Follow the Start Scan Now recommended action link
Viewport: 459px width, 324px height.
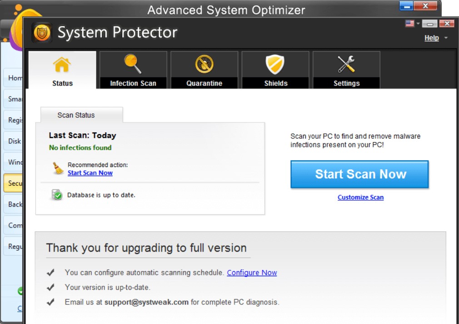click(x=90, y=173)
